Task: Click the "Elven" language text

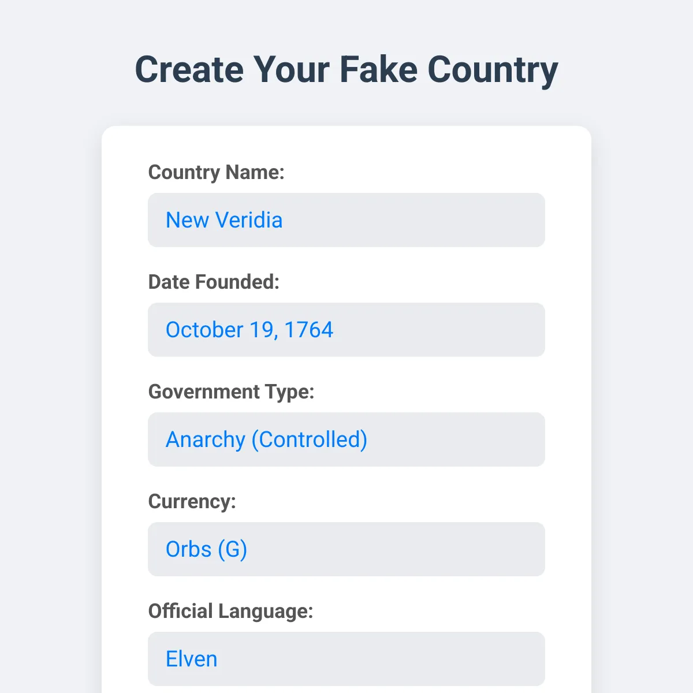Action: point(191,659)
